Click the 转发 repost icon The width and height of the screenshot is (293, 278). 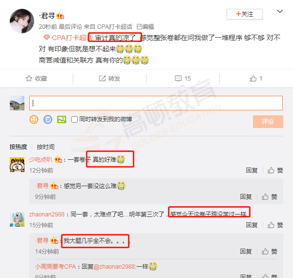[102, 78]
